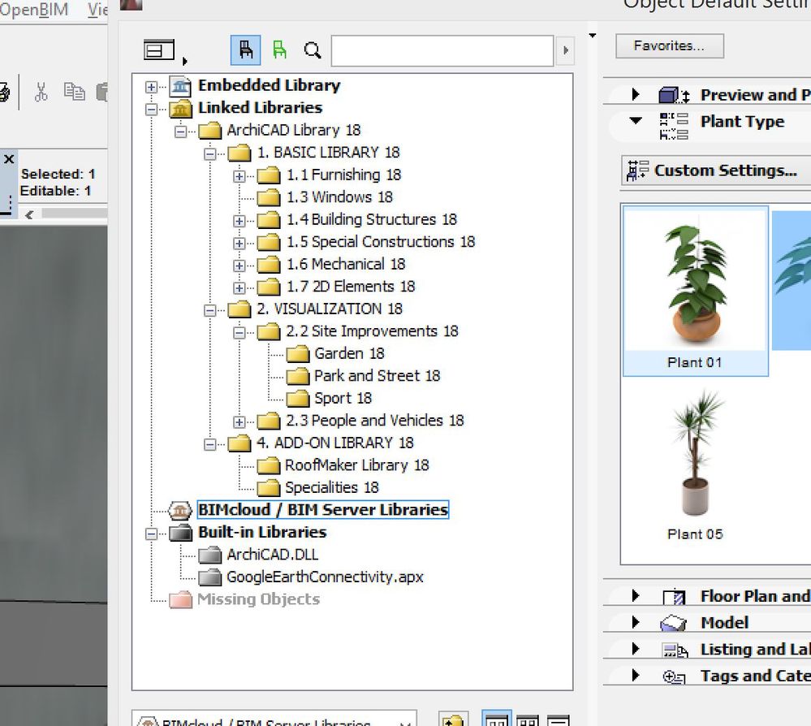
Task: Click the Listing and Labeling panel icon
Action: 675,650
